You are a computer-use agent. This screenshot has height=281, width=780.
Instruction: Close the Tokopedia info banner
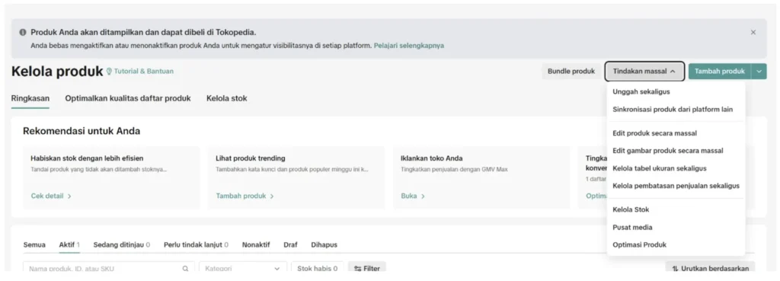[x=753, y=32]
